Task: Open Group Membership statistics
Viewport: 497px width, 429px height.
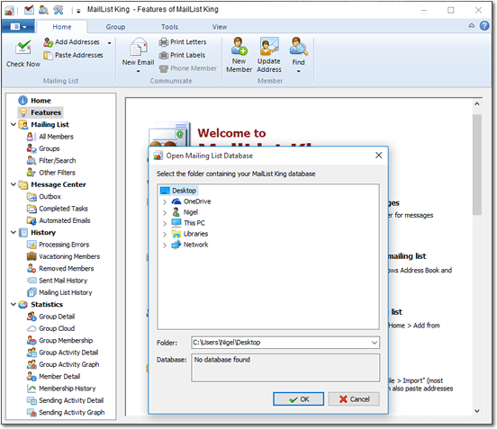Action: click(x=66, y=341)
